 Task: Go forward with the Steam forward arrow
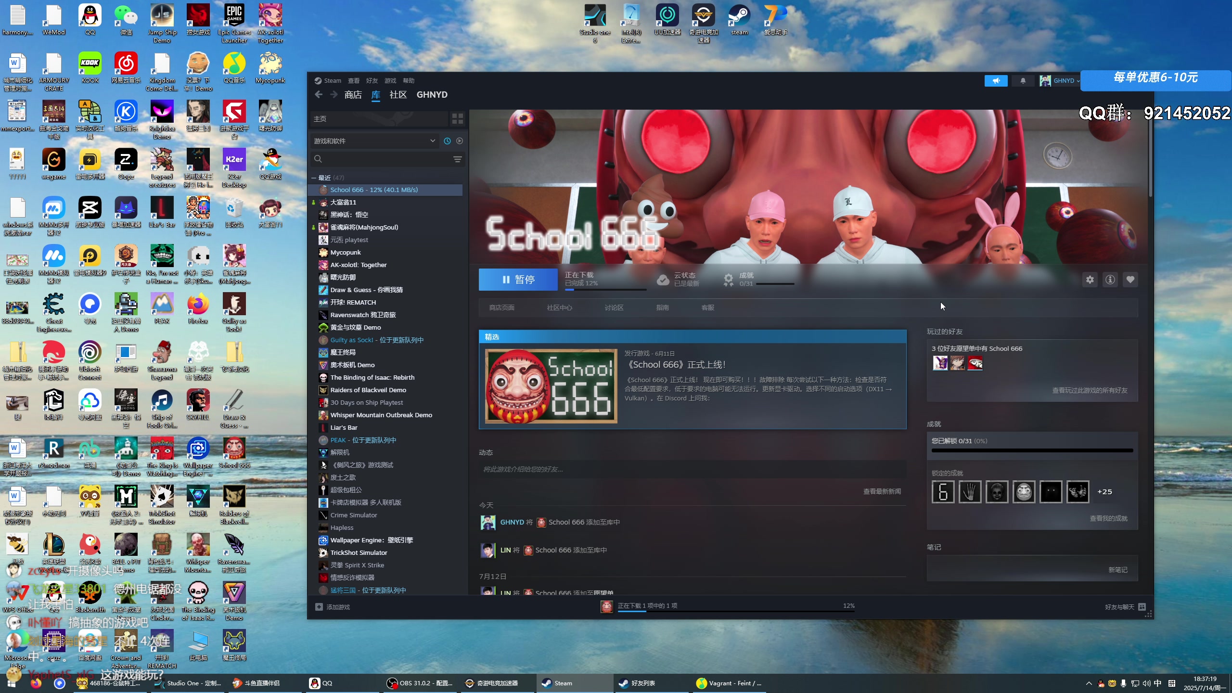click(x=334, y=95)
